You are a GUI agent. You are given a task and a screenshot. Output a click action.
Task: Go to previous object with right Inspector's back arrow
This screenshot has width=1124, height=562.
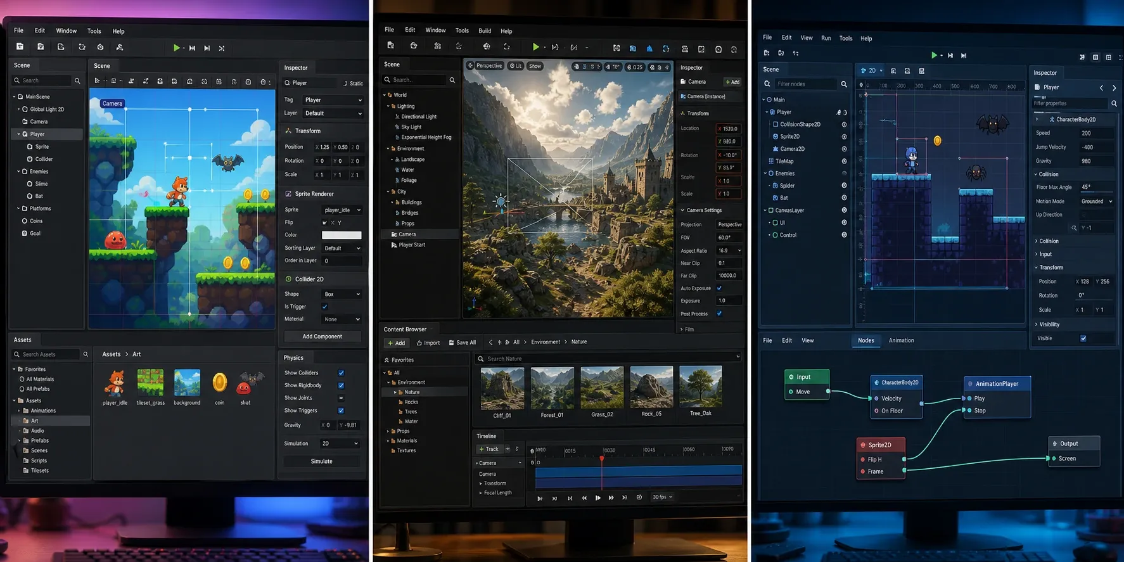pyautogui.click(x=1101, y=87)
